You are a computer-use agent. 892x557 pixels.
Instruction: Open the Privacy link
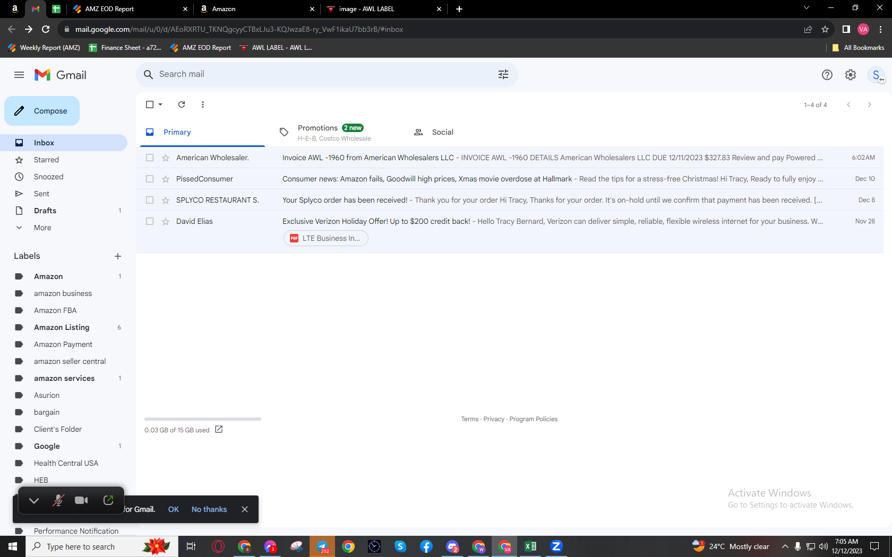(x=494, y=419)
